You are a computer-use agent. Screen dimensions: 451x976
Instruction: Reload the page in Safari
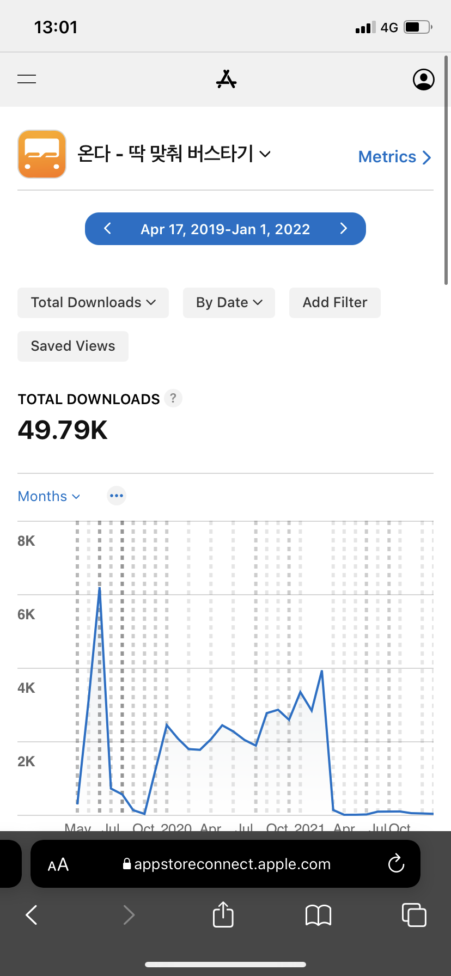point(396,863)
